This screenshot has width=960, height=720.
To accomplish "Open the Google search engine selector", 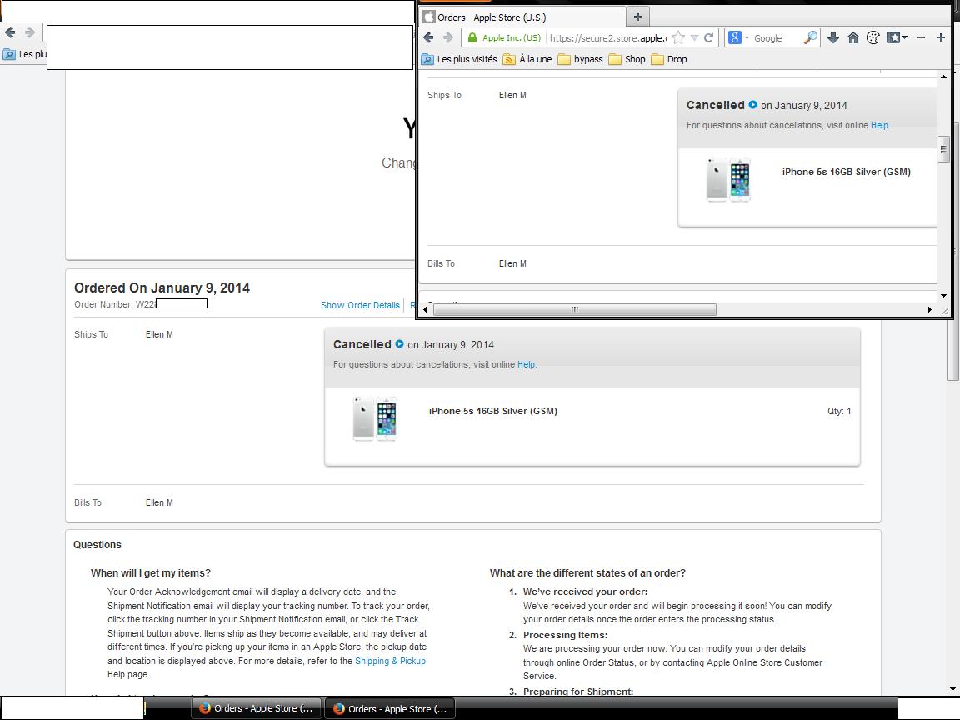I will [739, 38].
